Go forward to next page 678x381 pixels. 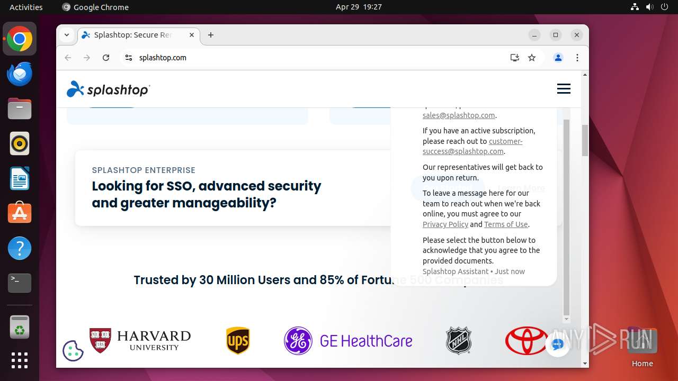click(87, 58)
